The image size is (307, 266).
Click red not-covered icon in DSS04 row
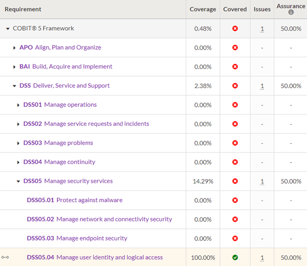coord(235,162)
